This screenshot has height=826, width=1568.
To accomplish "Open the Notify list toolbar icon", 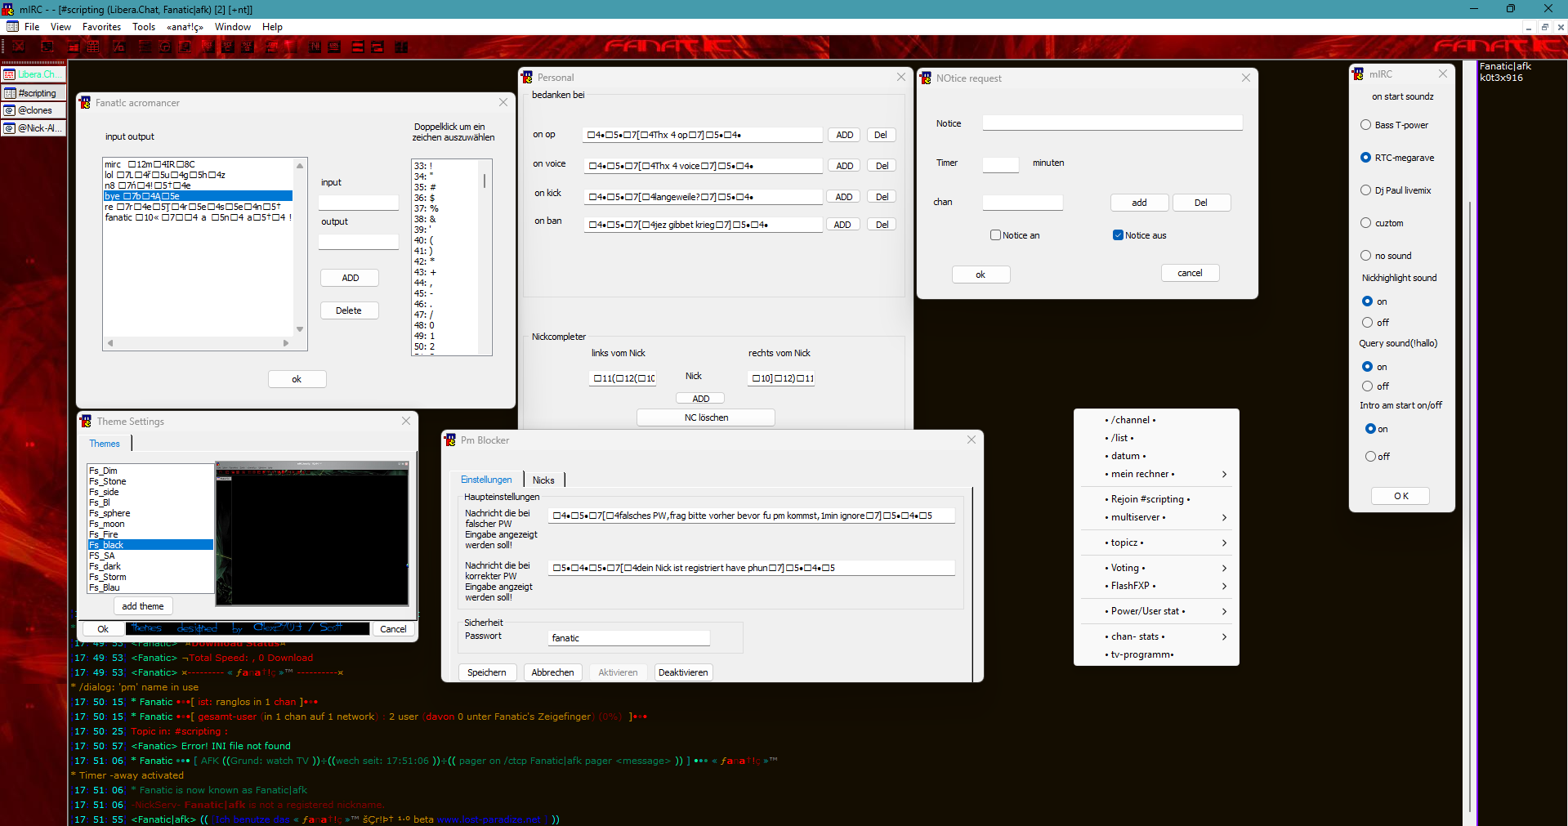I will click(x=315, y=47).
